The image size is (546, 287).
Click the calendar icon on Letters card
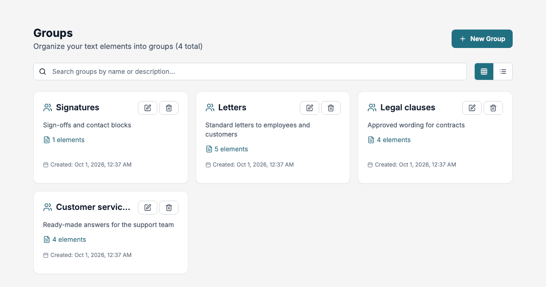208,165
